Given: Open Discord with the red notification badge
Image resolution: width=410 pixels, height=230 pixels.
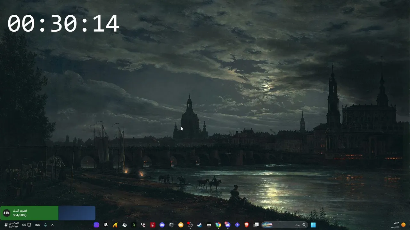Looking at the screenshot, I should 227,225.
